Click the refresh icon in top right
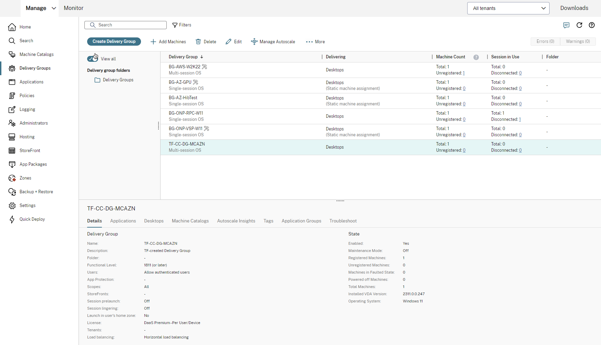 (579, 25)
